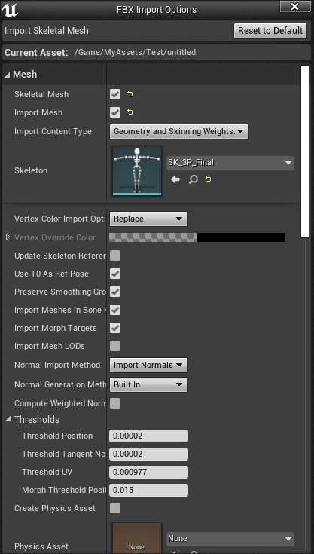The width and height of the screenshot is (314, 554).
Task: Enable Import Mesh LODs checkbox
Action: 115,346
